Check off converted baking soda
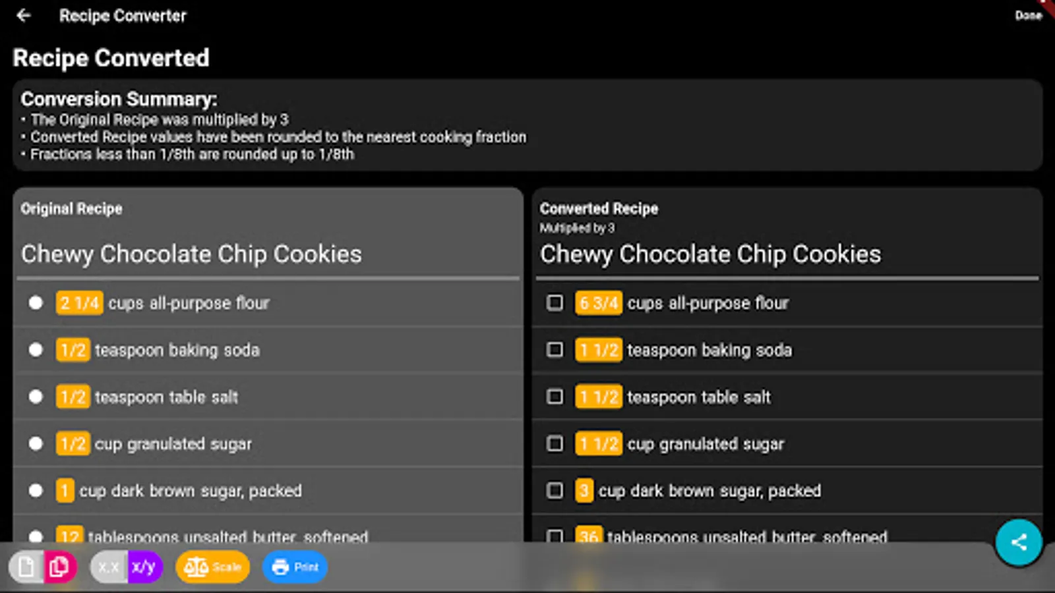The image size is (1055, 593). (x=555, y=349)
